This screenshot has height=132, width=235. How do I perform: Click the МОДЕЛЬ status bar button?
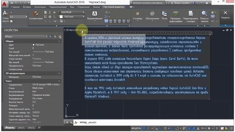[136, 128]
